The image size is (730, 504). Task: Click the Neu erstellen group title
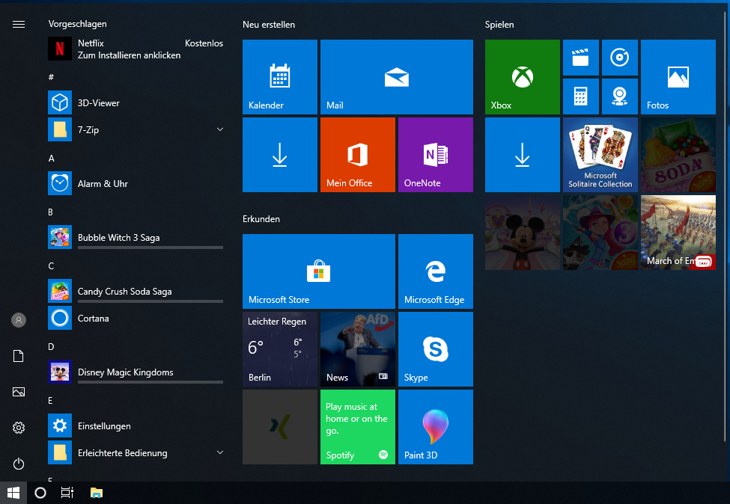tap(269, 25)
